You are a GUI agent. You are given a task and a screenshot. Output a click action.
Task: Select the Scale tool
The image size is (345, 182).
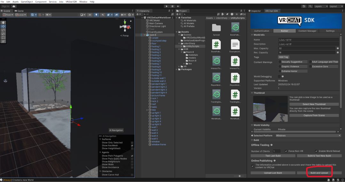coord(3,34)
